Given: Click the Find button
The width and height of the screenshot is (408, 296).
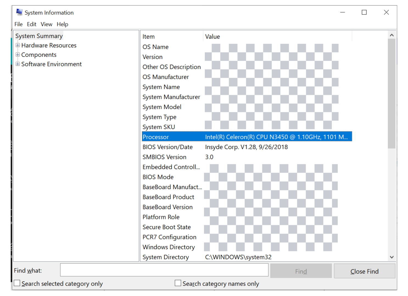Looking at the screenshot, I should pos(301,271).
